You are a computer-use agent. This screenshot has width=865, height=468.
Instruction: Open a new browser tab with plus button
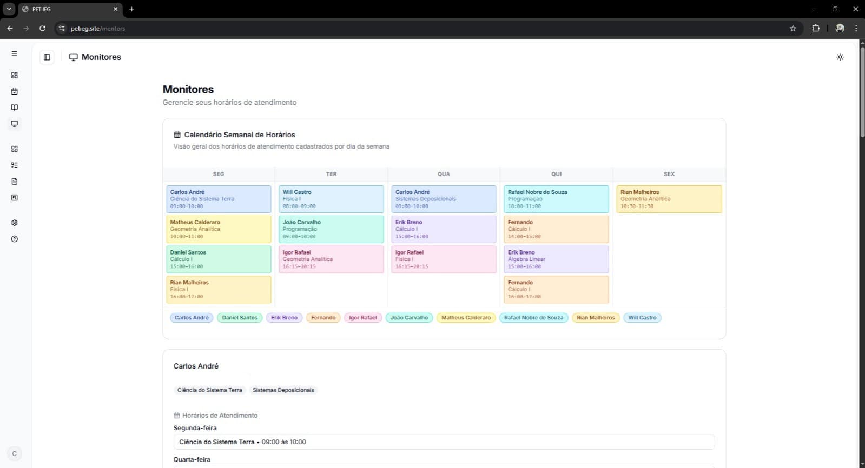[131, 9]
